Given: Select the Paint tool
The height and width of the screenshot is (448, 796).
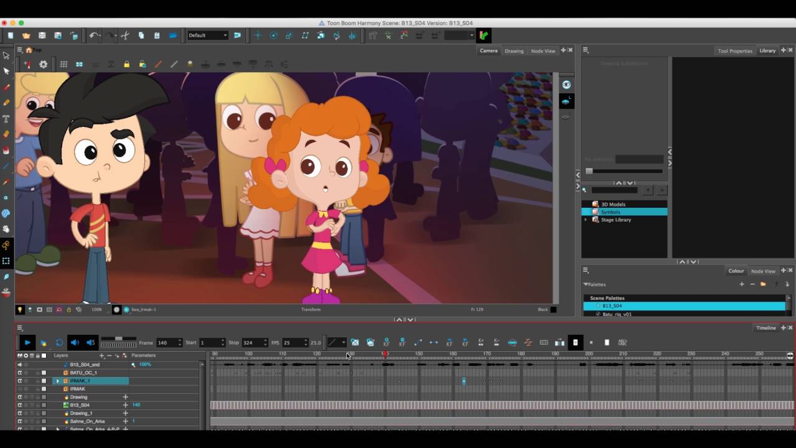Looking at the screenshot, I should pyautogui.click(x=6, y=149).
